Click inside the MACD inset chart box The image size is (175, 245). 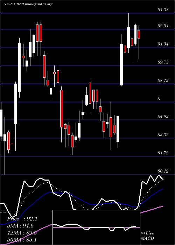96,227
